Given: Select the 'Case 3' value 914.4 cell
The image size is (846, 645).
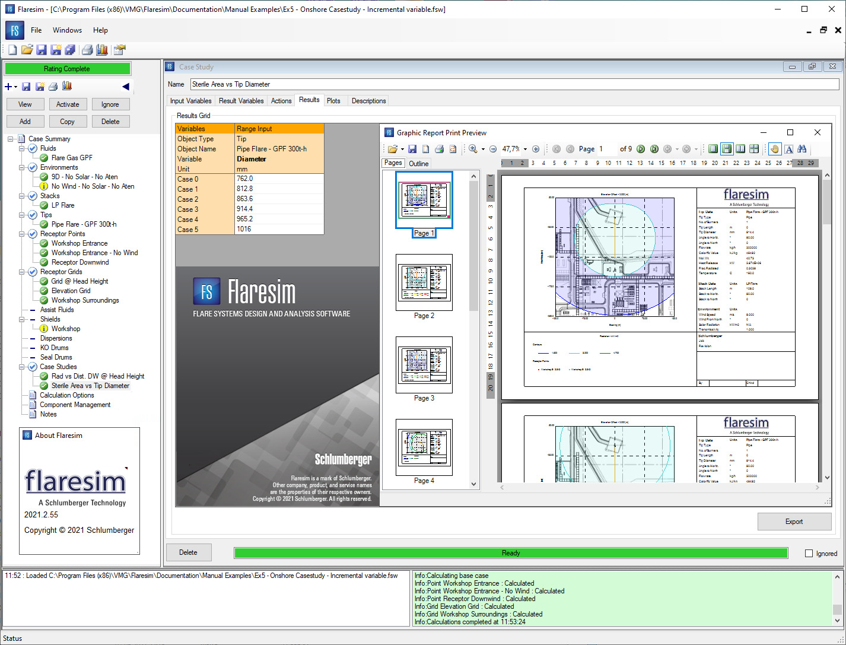Looking at the screenshot, I should coord(279,209).
